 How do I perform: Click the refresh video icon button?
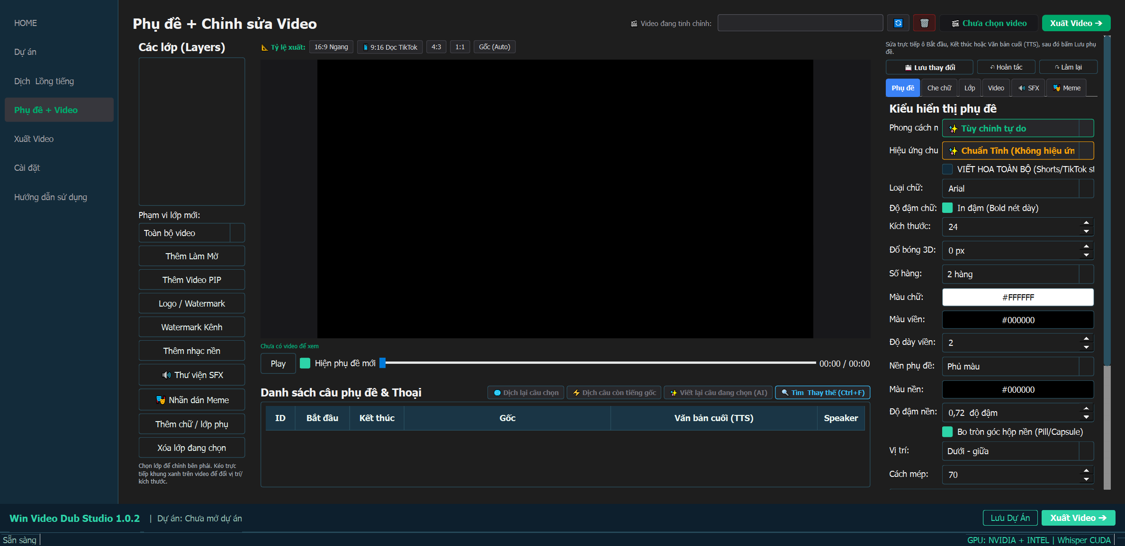pyautogui.click(x=898, y=23)
